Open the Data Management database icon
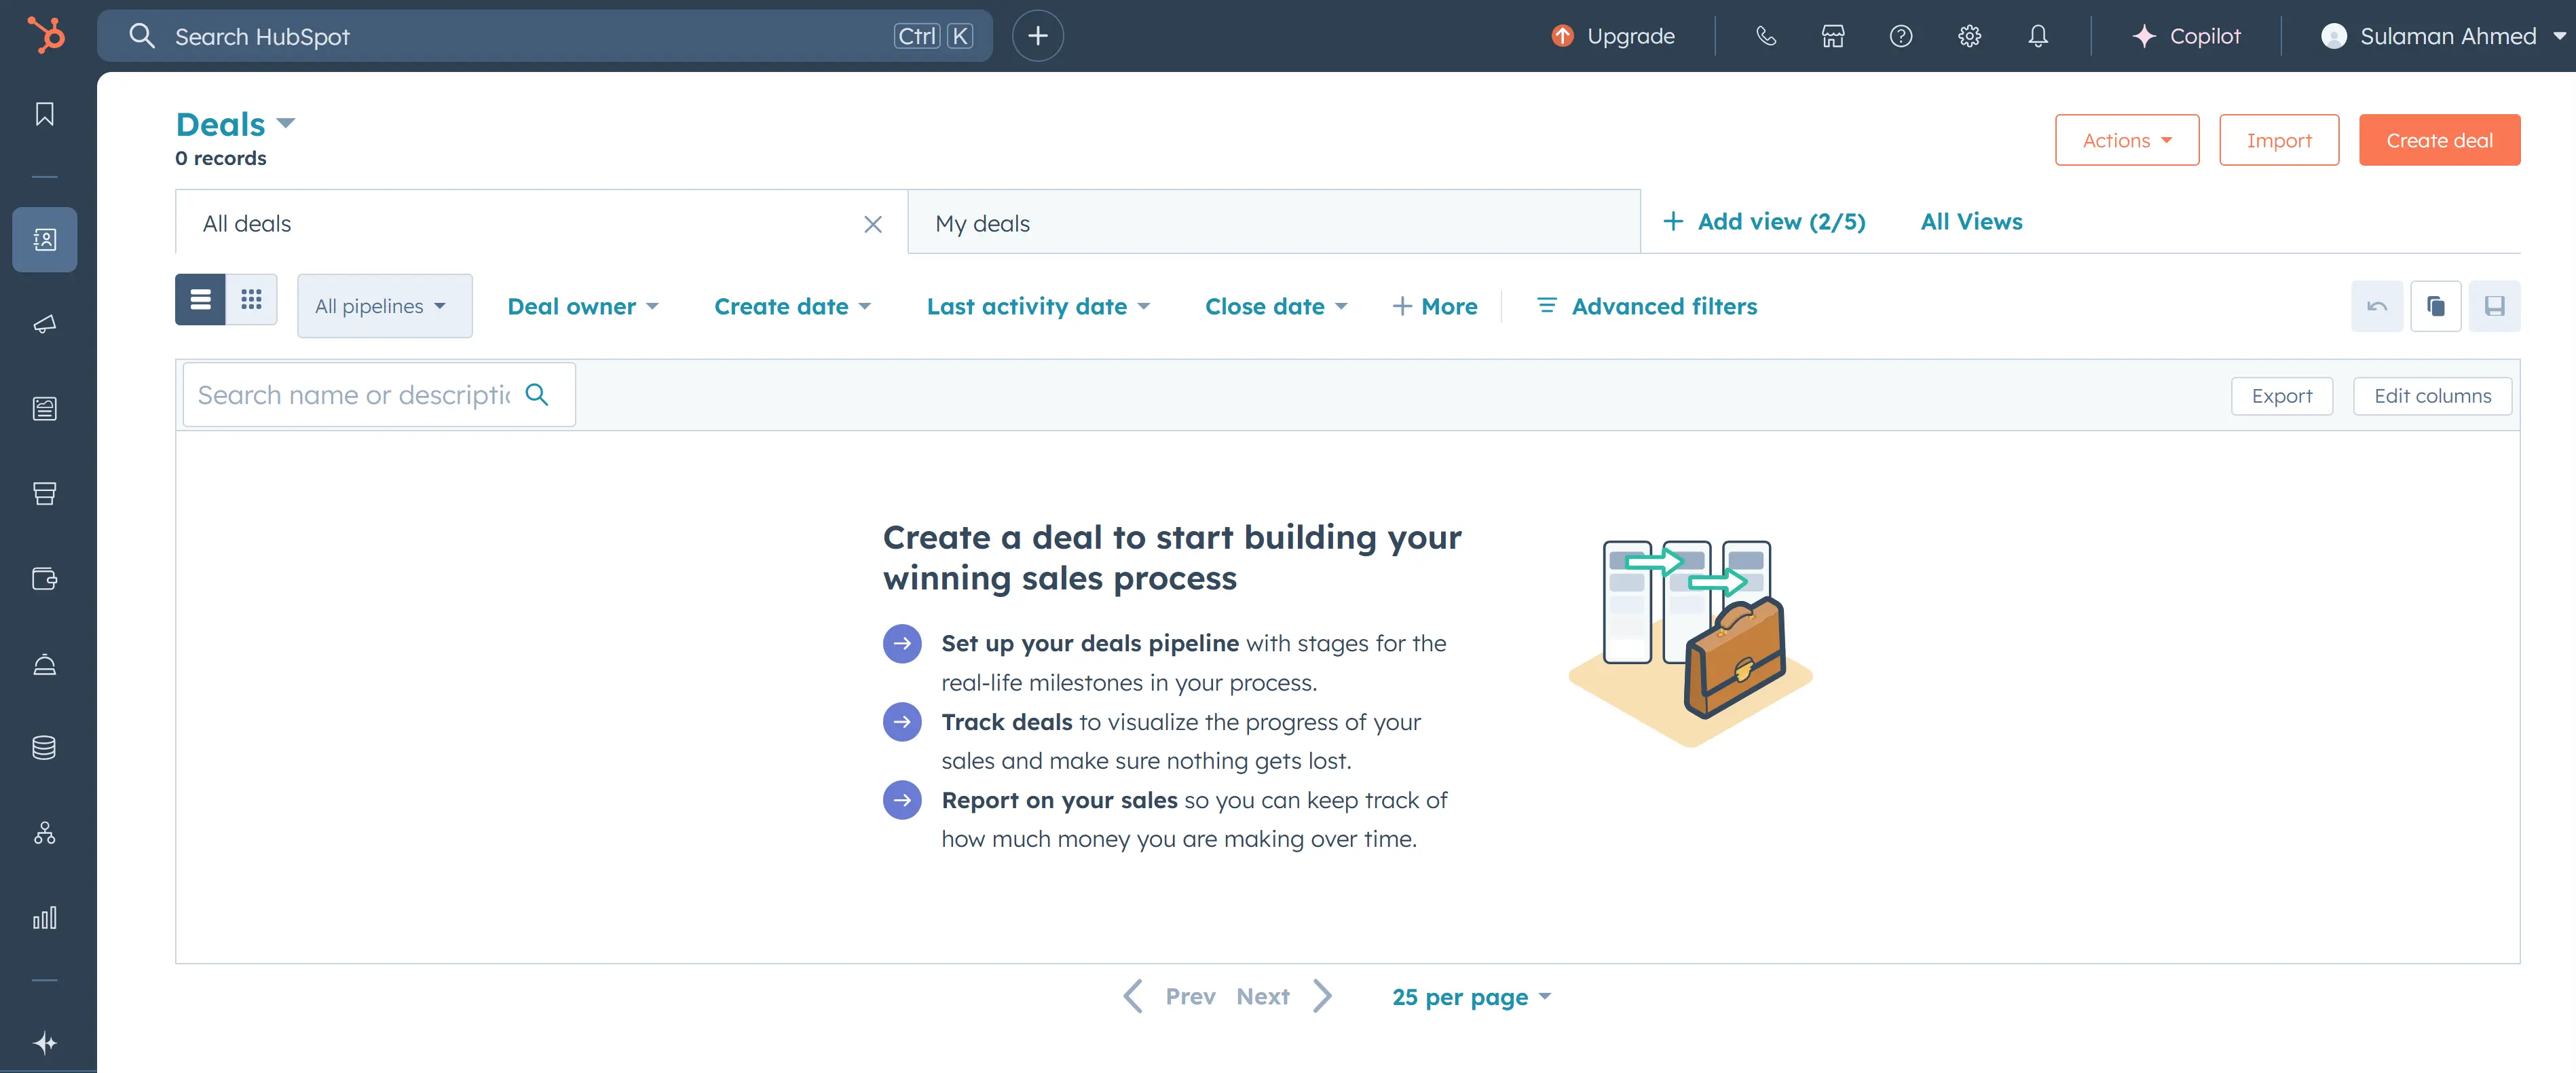 click(44, 746)
